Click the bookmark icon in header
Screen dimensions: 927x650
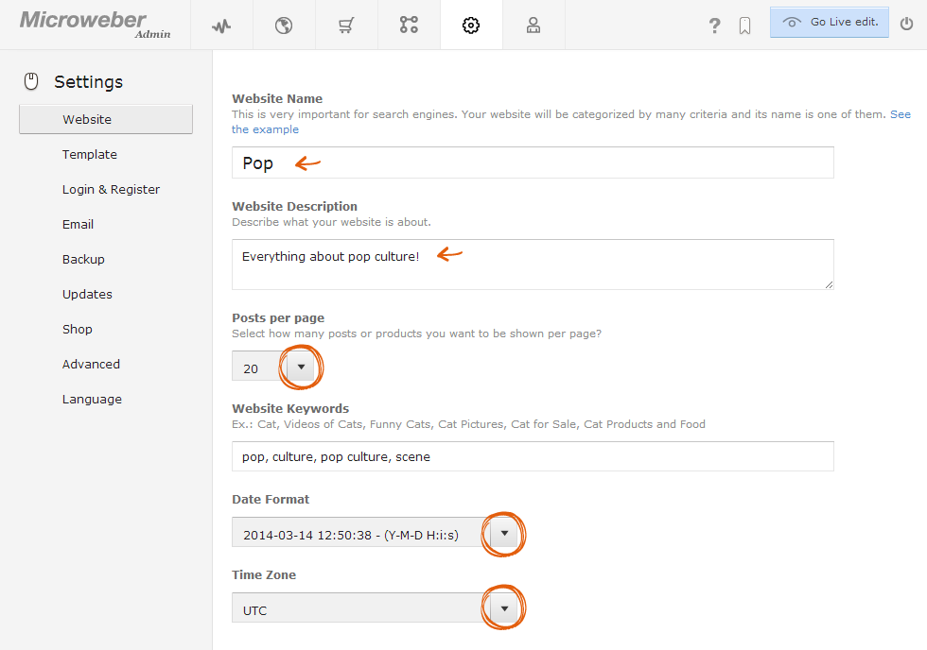(x=745, y=26)
